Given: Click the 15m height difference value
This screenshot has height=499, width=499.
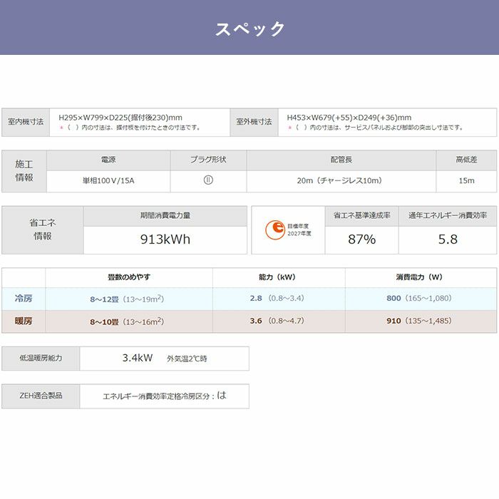Looking at the screenshot, I should tap(466, 180).
